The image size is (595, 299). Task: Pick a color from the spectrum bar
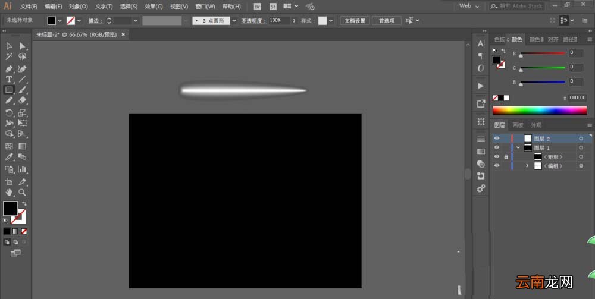pyautogui.click(x=540, y=111)
